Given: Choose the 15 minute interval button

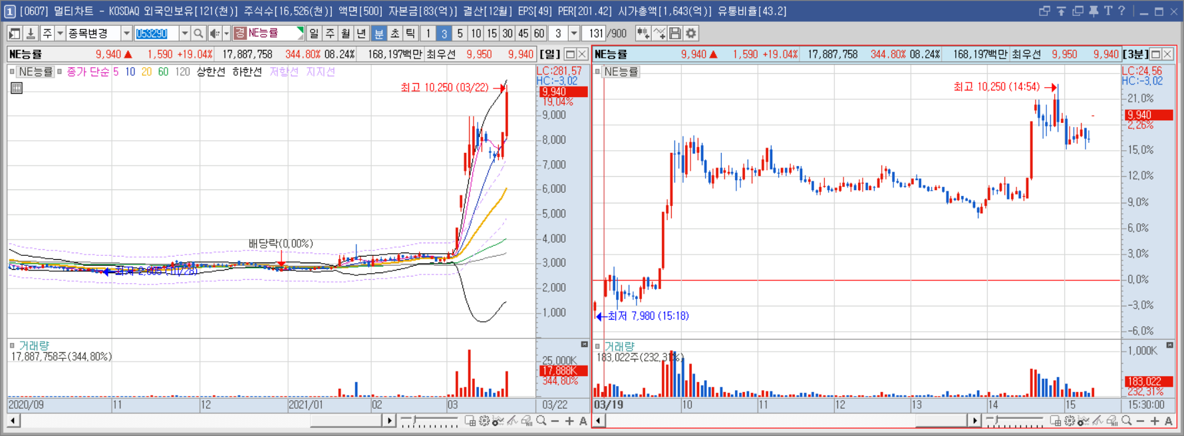Looking at the screenshot, I should point(492,33).
